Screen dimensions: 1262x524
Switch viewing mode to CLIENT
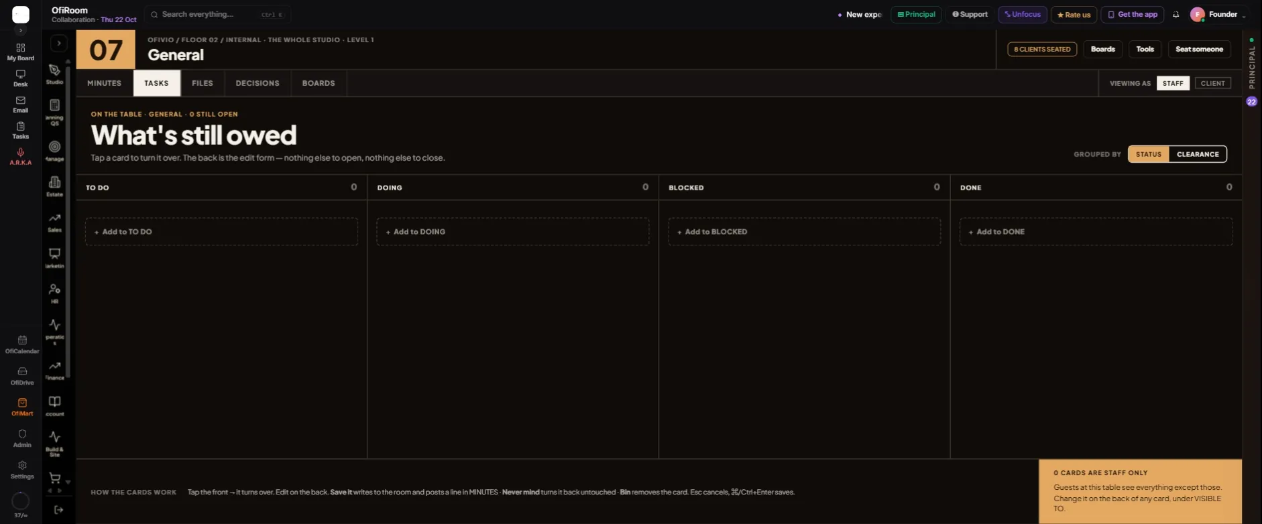pyautogui.click(x=1212, y=83)
